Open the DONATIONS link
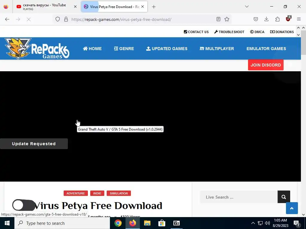Viewport: 306px width, 229px height. [282, 32]
